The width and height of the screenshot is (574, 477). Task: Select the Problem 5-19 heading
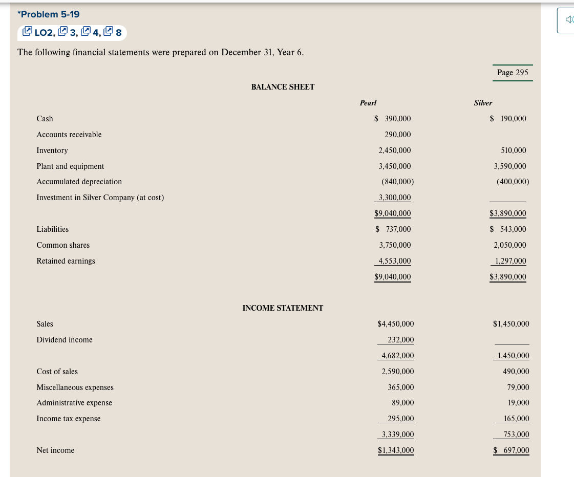click(x=48, y=14)
